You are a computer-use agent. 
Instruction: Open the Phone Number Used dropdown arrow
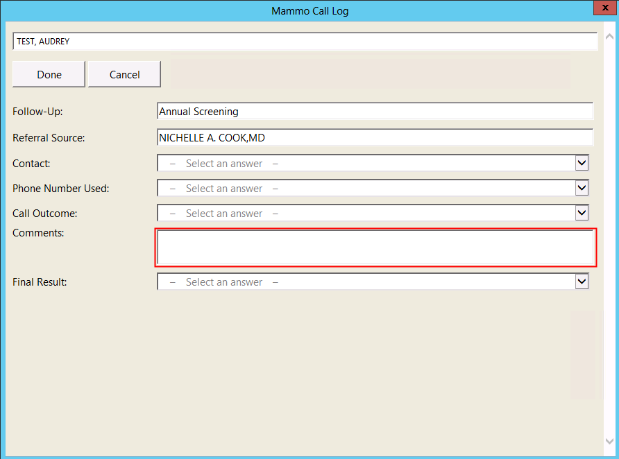(582, 188)
